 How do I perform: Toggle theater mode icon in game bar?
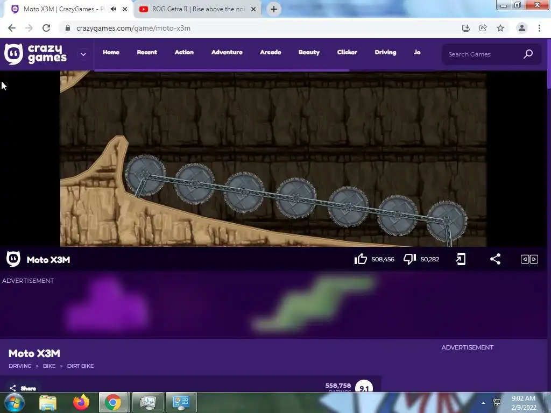tap(529, 259)
